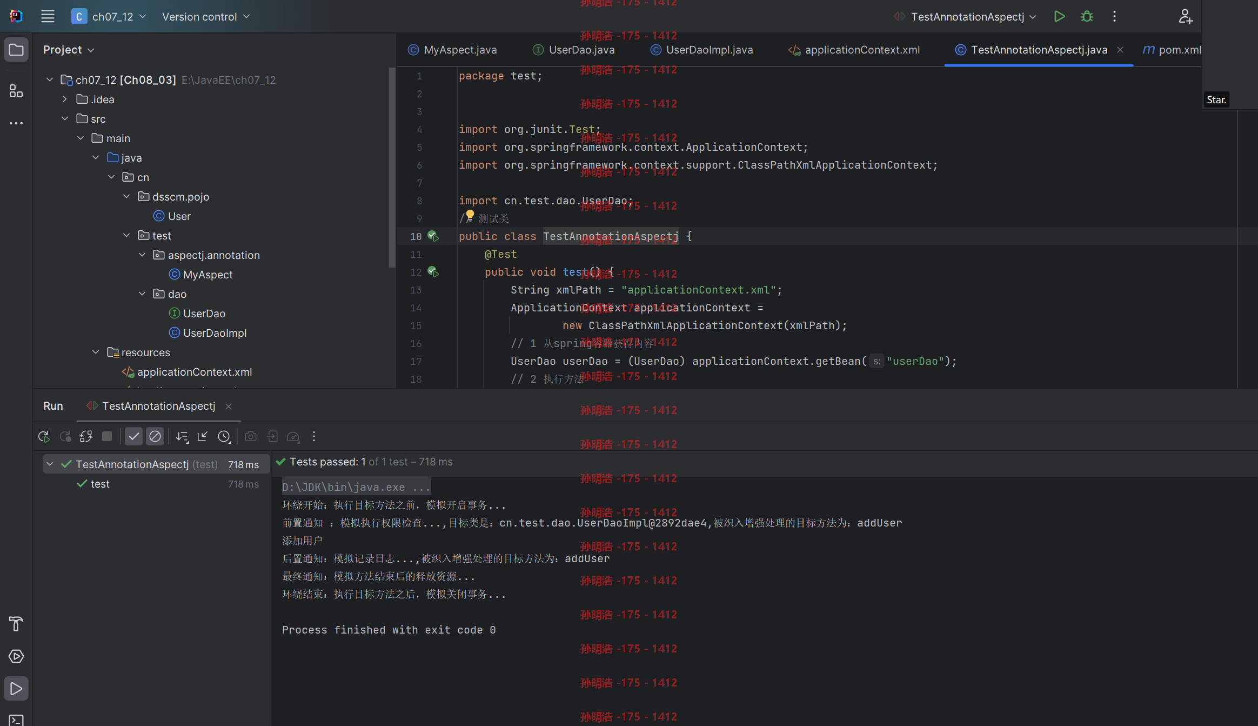Click the profiler gauge icon in Run toolbar

pyautogui.click(x=293, y=436)
